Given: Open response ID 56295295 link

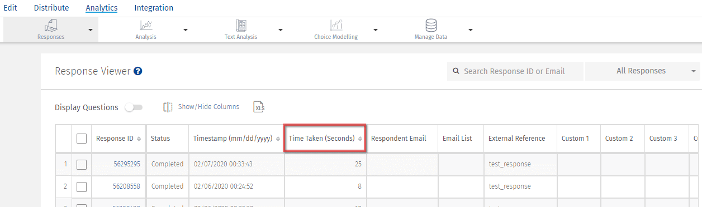Looking at the screenshot, I should tap(126, 164).
